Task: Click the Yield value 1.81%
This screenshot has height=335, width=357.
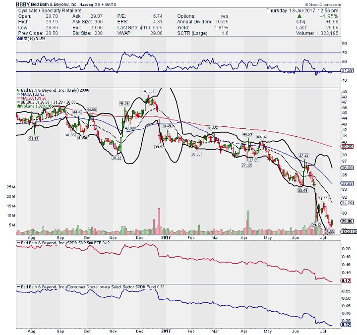Action: click(221, 28)
